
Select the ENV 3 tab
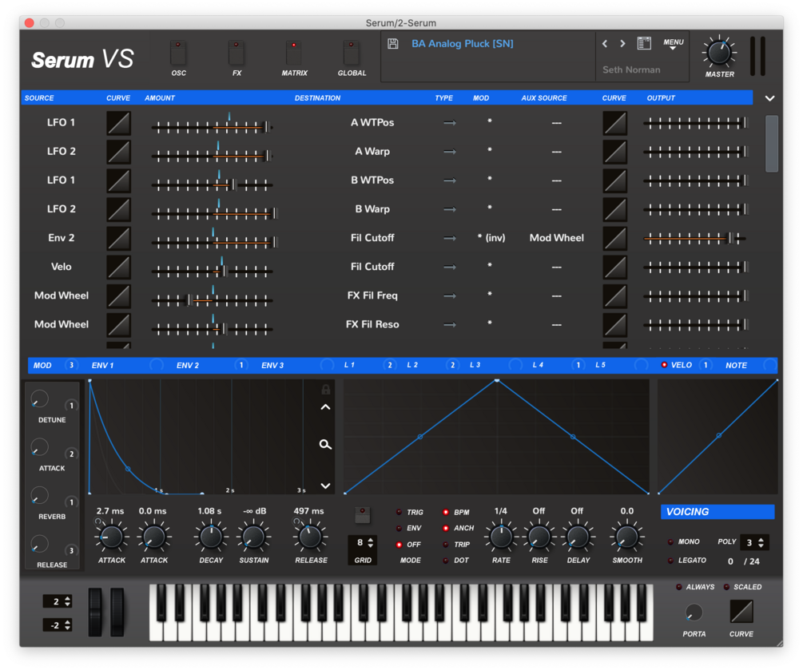point(272,365)
